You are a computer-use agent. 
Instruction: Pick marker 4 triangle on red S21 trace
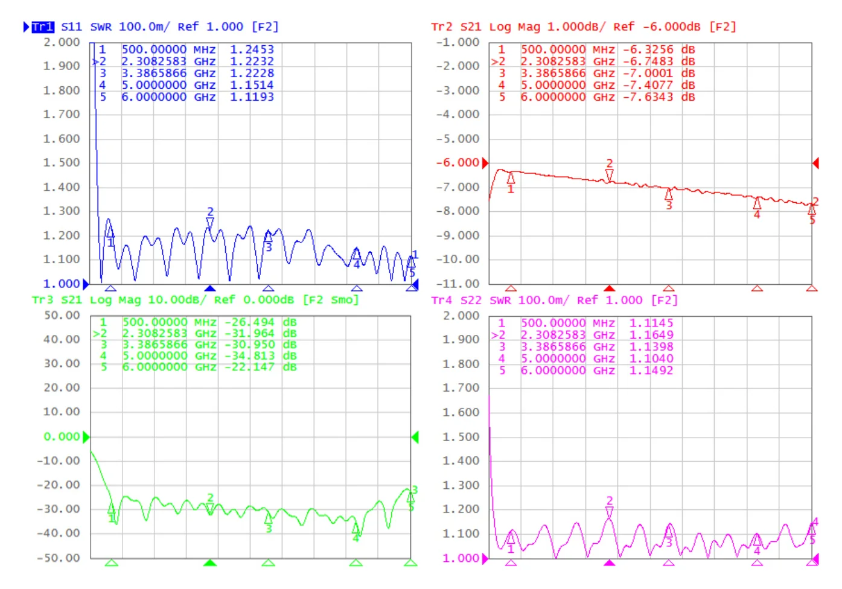pos(757,203)
